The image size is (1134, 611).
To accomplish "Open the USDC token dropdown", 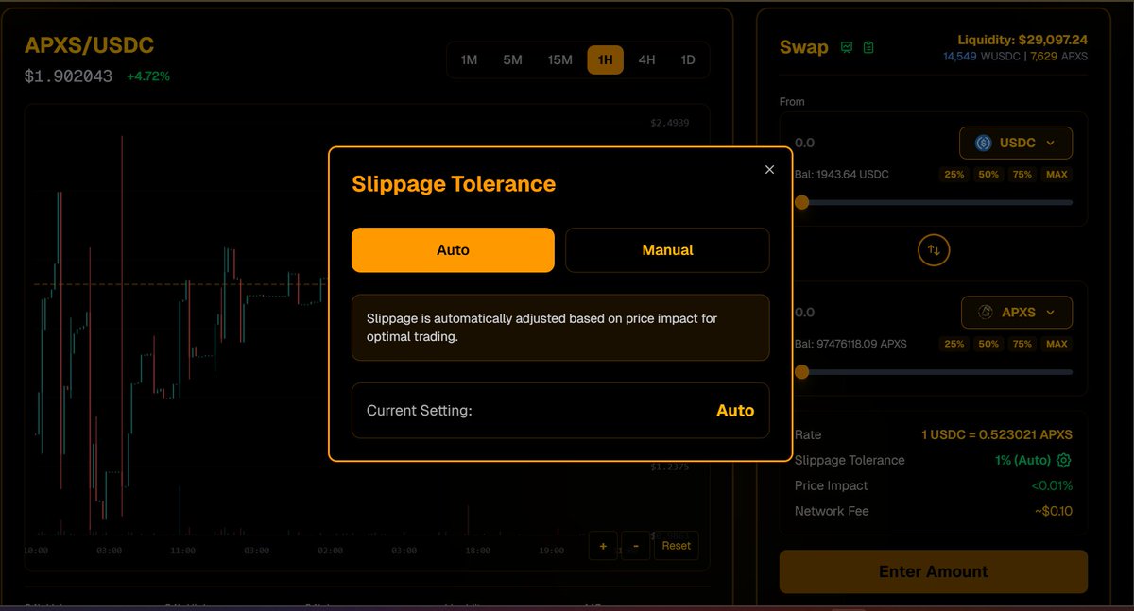I will click(x=1016, y=143).
